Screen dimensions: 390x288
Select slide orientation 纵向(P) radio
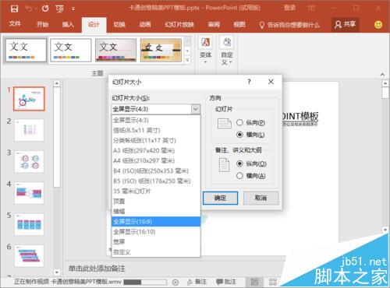pos(239,123)
